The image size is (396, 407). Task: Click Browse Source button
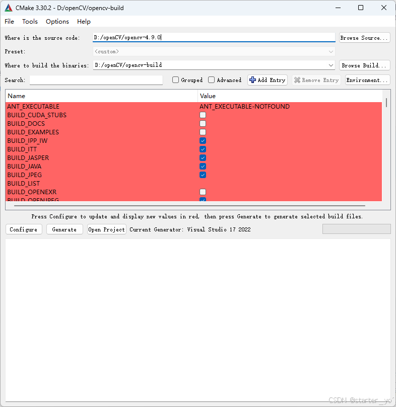click(365, 38)
